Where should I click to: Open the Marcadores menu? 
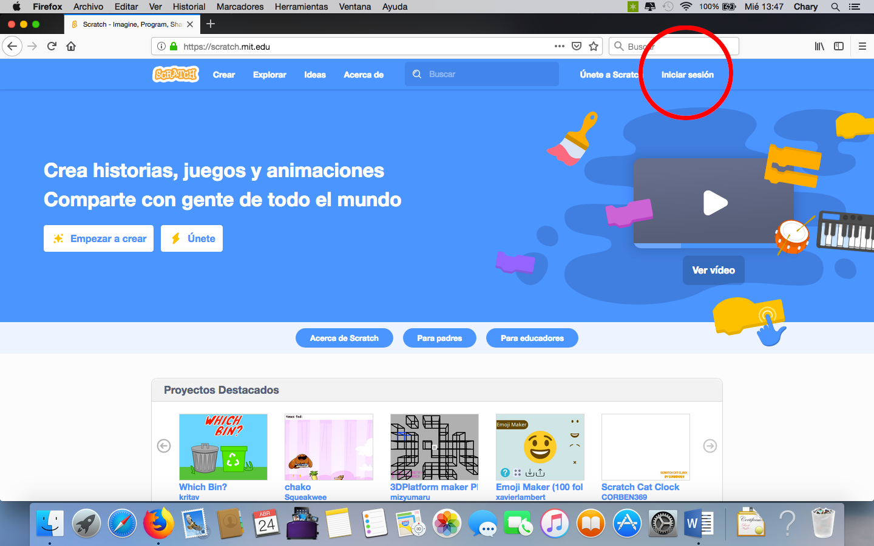pos(240,7)
